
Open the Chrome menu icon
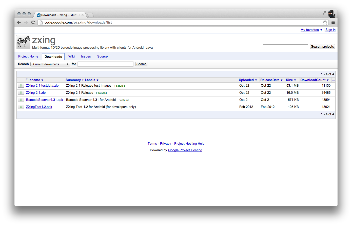tap(333, 23)
